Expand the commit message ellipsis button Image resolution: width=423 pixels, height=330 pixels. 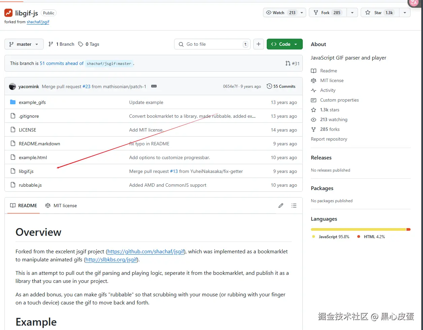(x=154, y=86)
